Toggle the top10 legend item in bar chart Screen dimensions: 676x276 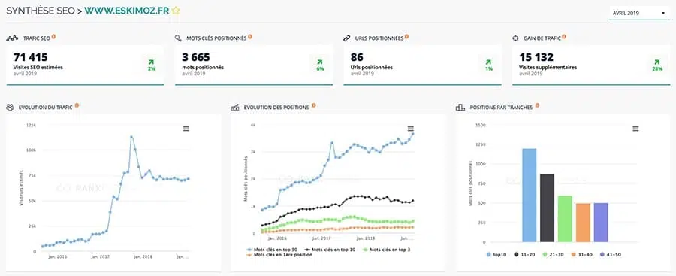(496, 255)
